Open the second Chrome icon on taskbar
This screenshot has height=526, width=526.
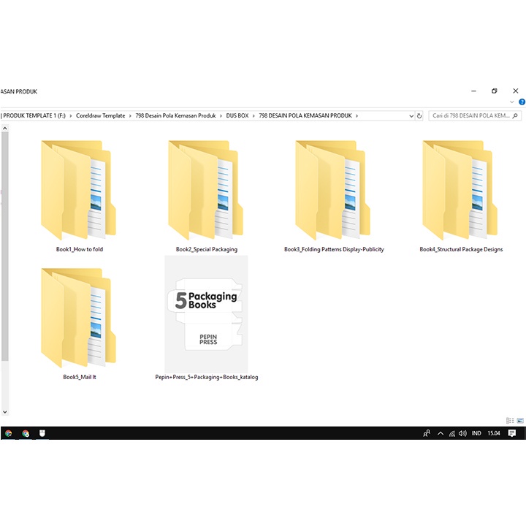pos(26,433)
